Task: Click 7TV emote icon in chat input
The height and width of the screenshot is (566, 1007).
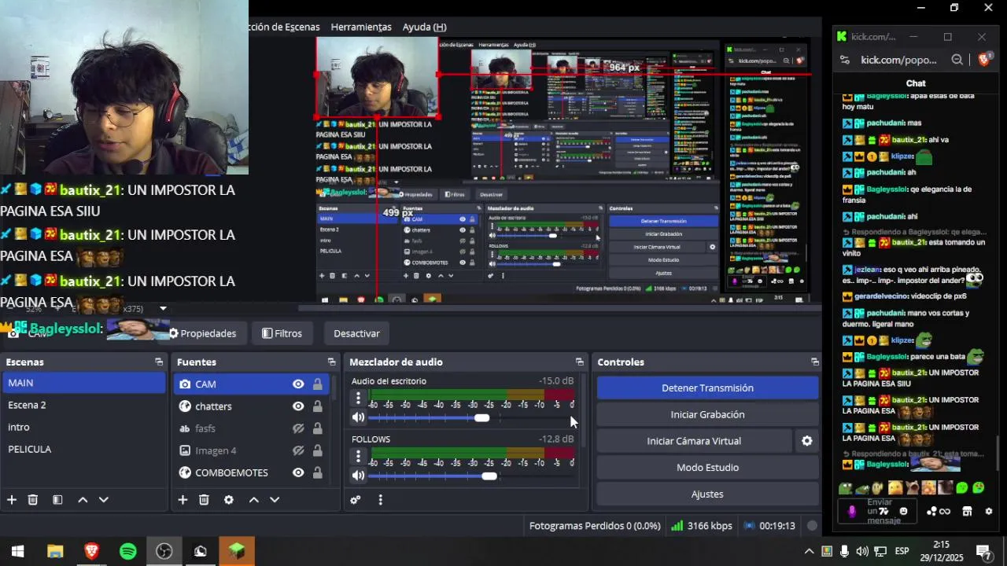Action: coord(883,511)
